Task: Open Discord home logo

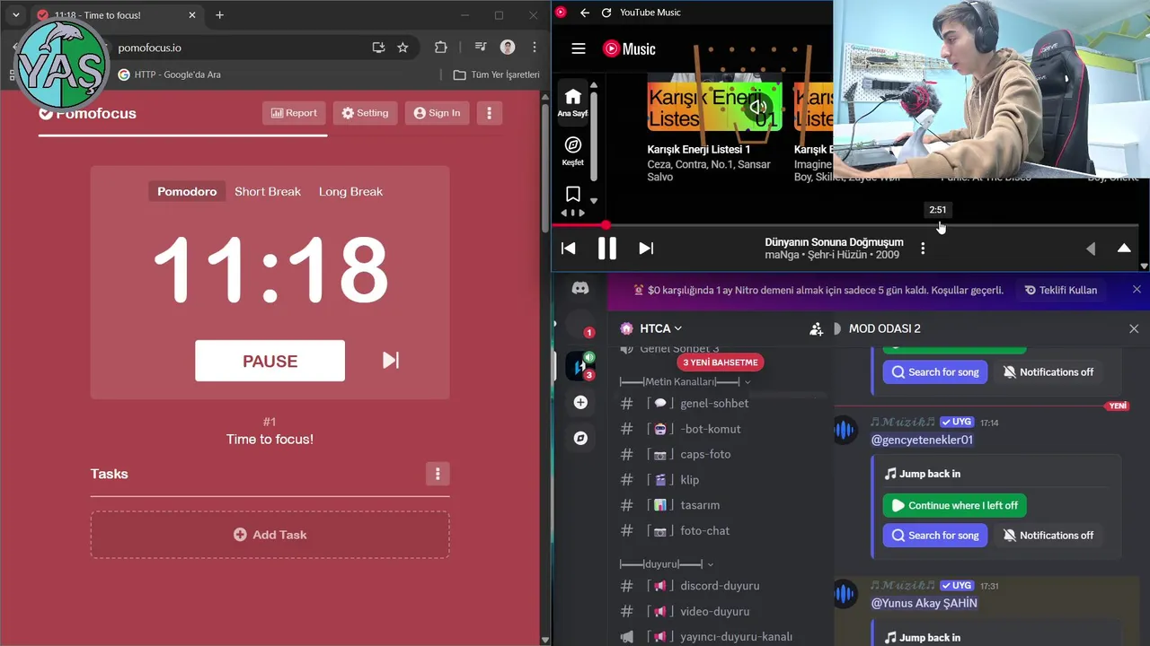Action: 580,289
